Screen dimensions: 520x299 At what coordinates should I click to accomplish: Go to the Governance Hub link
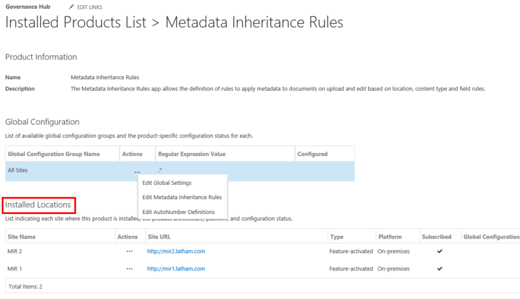point(28,7)
